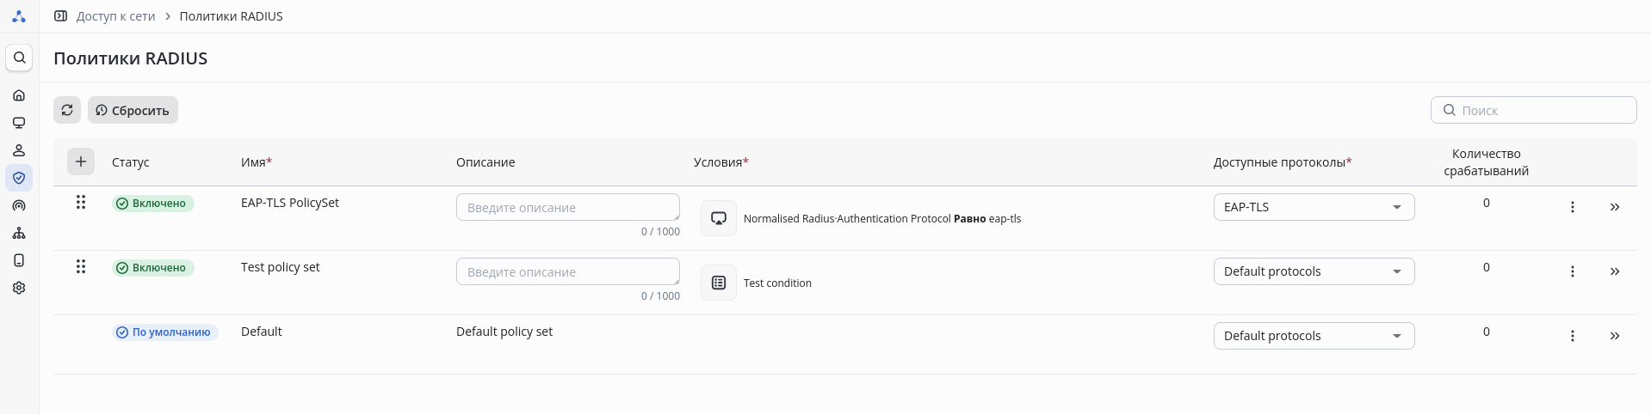This screenshot has width=1651, height=414.
Task: Open three-dot menu for Default policy
Action: click(x=1573, y=336)
